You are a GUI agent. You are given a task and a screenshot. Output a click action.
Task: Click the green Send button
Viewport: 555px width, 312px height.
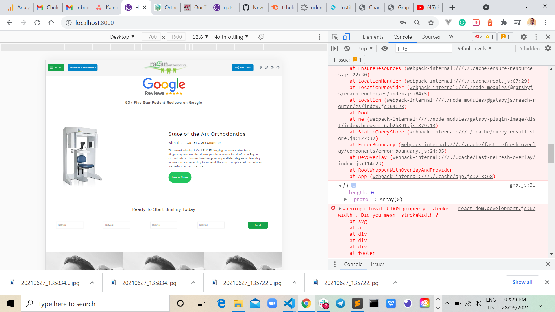pos(258,225)
